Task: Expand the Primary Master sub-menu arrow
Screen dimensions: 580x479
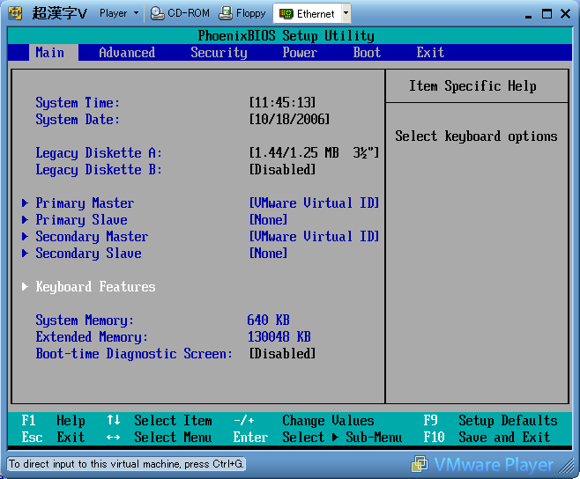Action: pyautogui.click(x=26, y=203)
